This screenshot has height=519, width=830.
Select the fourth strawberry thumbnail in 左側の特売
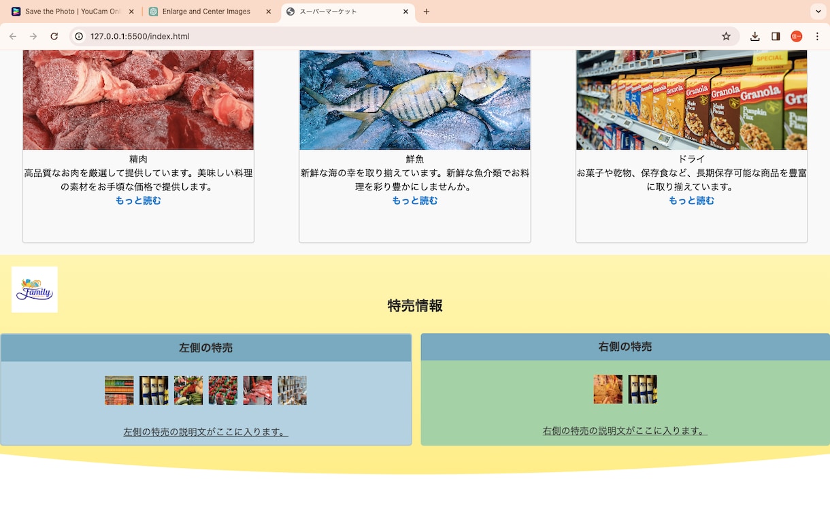point(223,390)
